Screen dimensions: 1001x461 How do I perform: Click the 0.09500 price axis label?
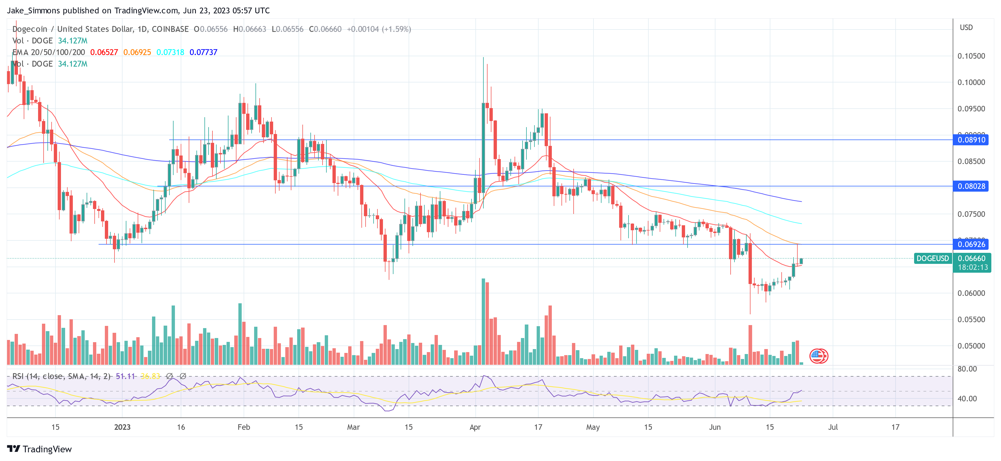(x=971, y=109)
